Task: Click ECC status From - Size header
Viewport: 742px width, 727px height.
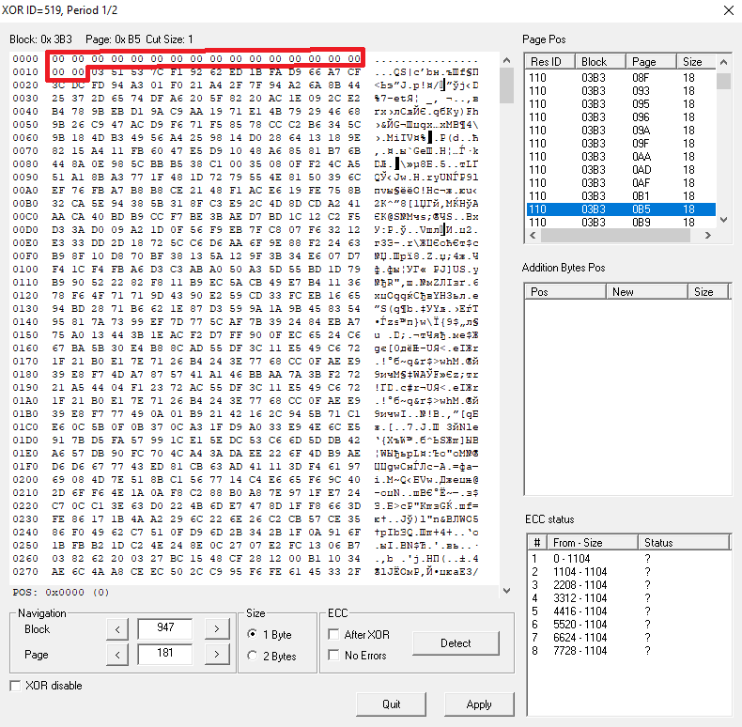Action: [593, 542]
